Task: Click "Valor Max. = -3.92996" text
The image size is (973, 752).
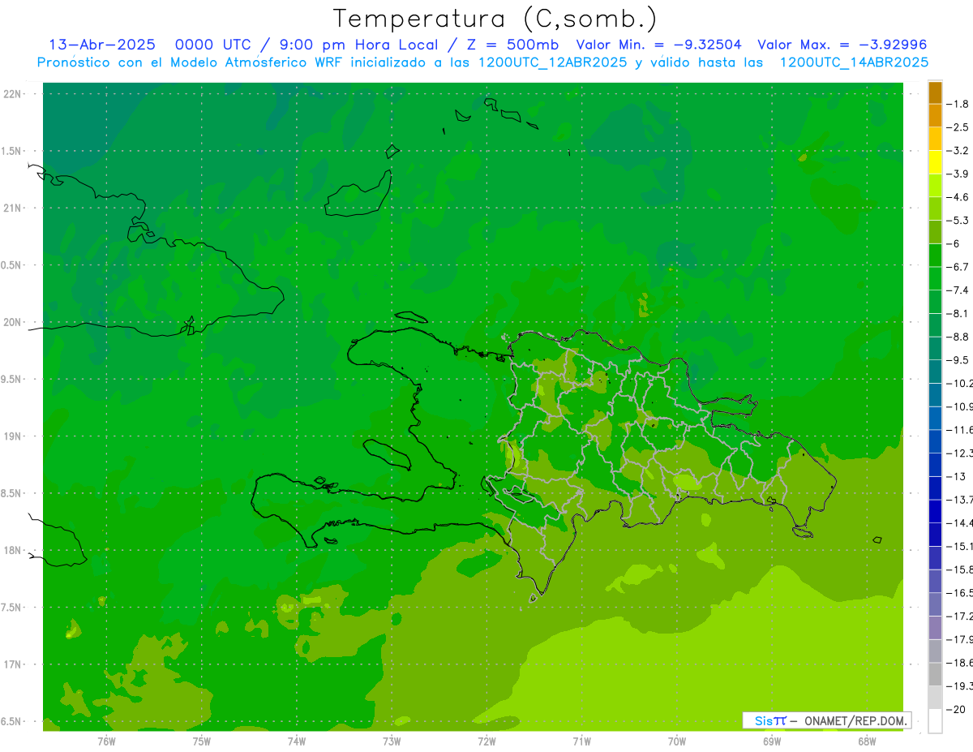Action: tap(842, 45)
